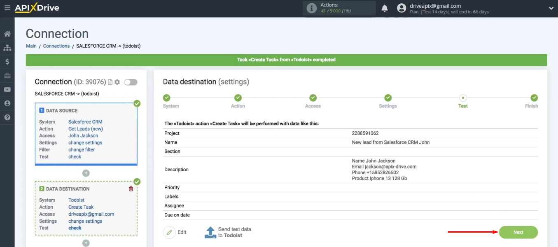
Task: Click the green Next button
Action: point(518,232)
